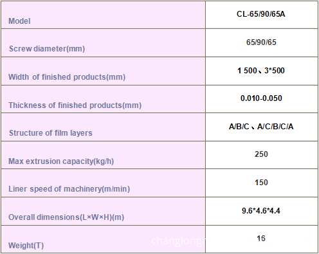The width and height of the screenshot is (319, 254).
Task: Click Liner speed of machinery(m/min) label
Action: [x=69, y=189]
